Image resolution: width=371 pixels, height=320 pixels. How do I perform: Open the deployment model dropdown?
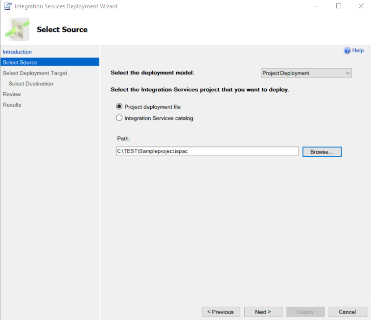coord(306,73)
